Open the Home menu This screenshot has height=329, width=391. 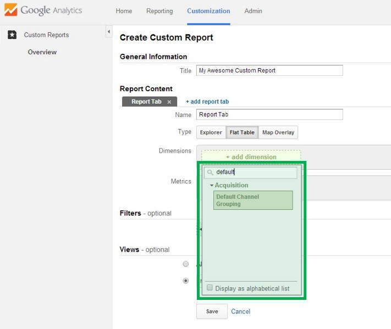pos(124,11)
